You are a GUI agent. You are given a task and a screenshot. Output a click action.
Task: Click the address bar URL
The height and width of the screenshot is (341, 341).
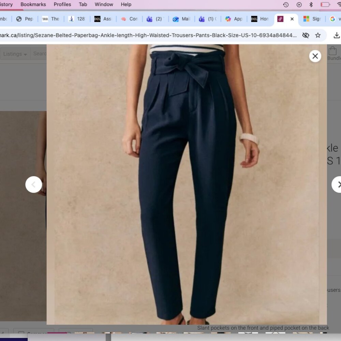(x=148, y=35)
